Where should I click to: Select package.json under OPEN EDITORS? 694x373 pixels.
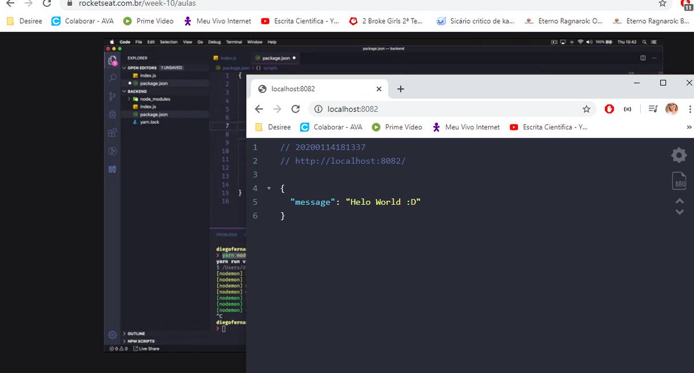click(x=154, y=84)
